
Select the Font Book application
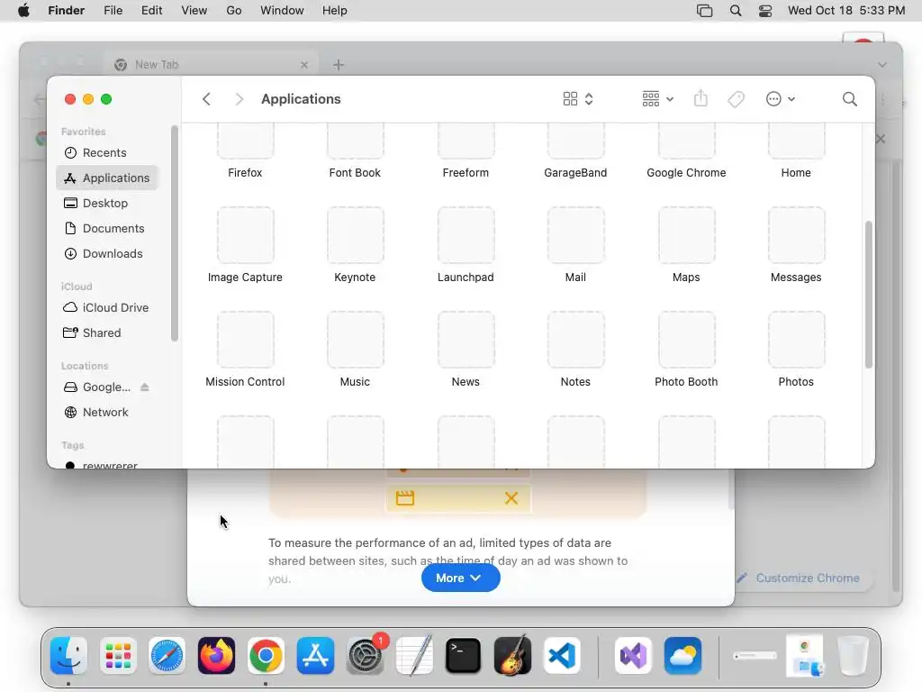click(x=355, y=141)
